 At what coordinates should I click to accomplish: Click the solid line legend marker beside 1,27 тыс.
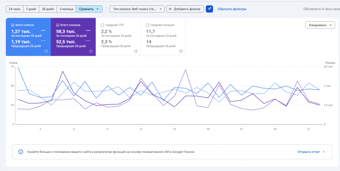43,30
